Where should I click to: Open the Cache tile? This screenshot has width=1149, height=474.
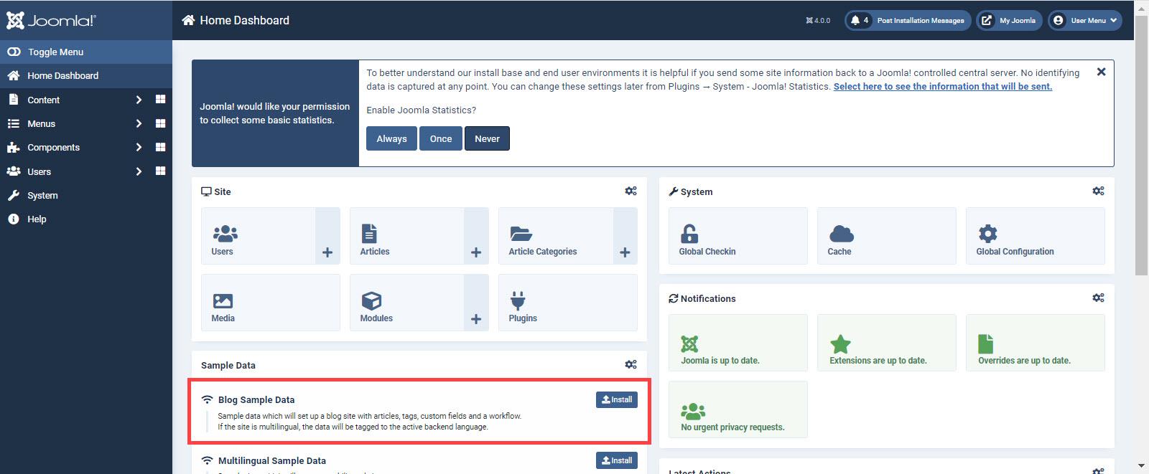(x=887, y=236)
